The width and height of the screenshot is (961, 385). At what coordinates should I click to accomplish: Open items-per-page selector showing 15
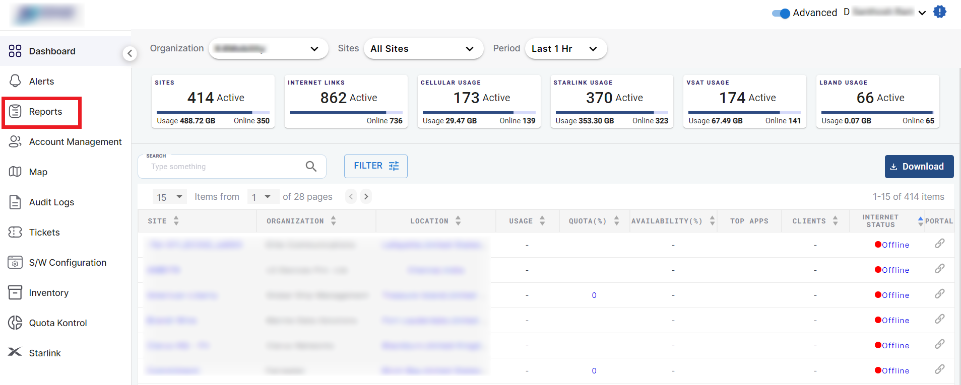click(169, 197)
